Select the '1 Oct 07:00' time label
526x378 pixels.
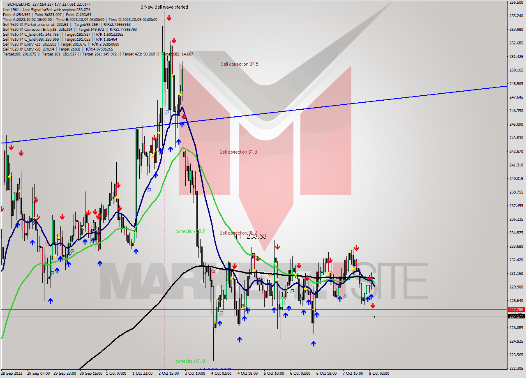tap(116, 373)
